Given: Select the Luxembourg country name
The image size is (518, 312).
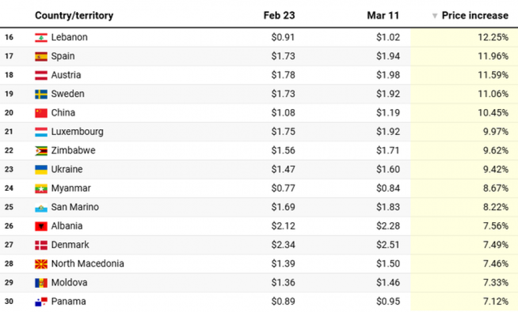Looking at the screenshot, I should click(x=77, y=132).
